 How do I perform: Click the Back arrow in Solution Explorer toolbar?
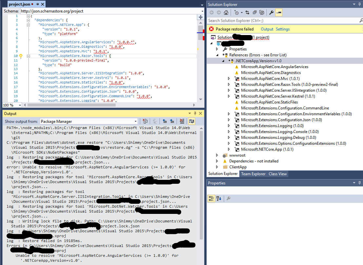point(212,12)
